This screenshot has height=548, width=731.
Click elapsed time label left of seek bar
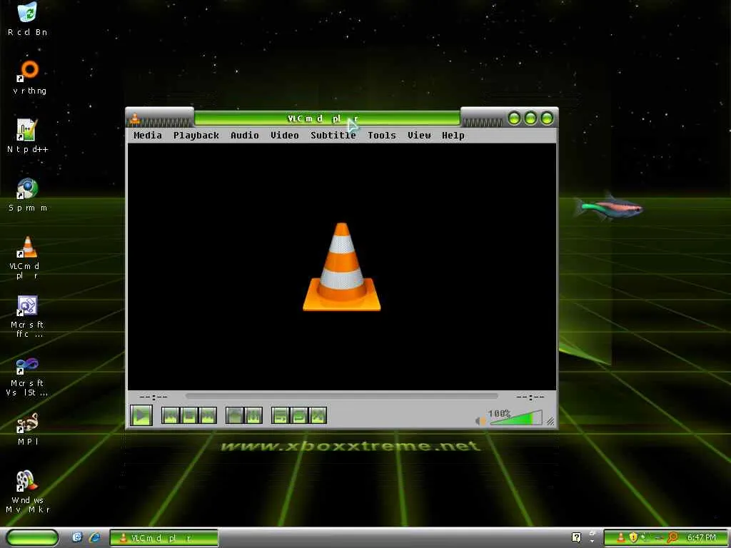tap(153, 397)
